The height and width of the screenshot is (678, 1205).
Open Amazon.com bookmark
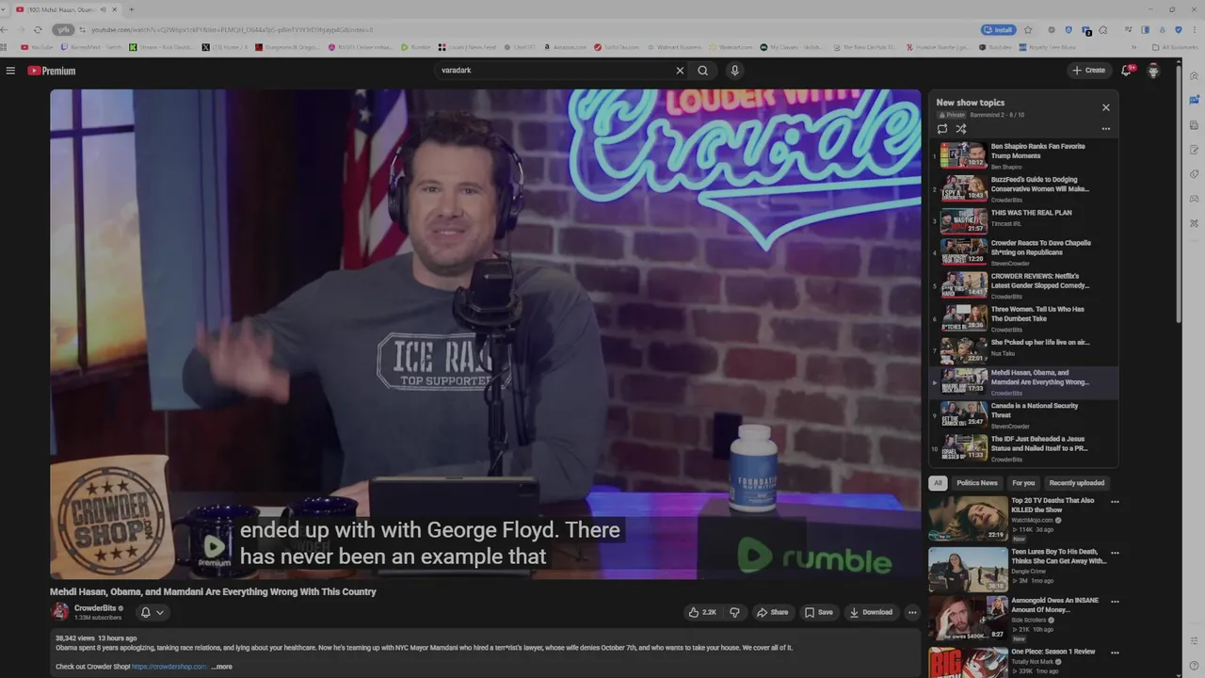pyautogui.click(x=566, y=47)
